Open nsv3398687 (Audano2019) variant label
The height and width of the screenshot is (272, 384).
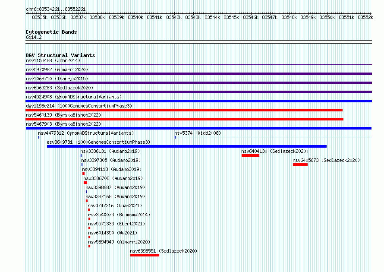pos(115,187)
